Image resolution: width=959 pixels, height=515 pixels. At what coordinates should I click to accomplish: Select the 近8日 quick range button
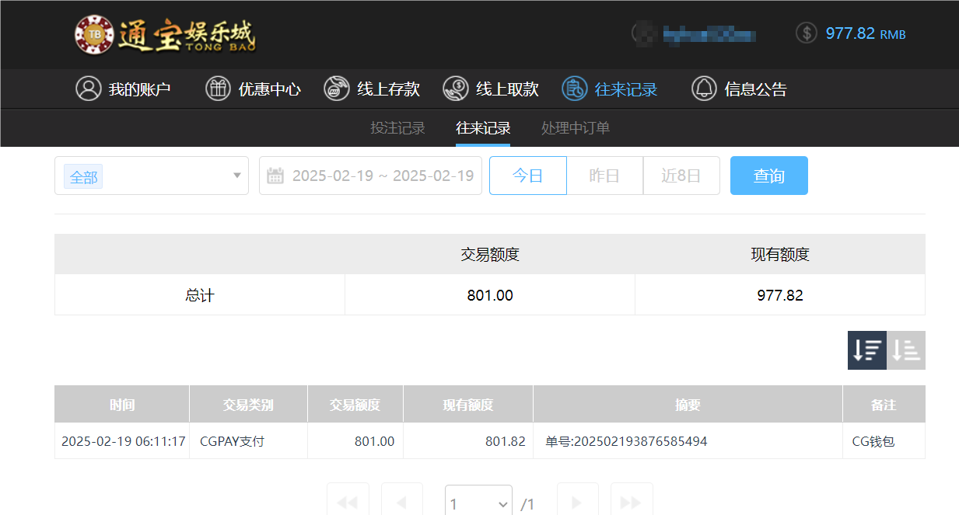681,176
